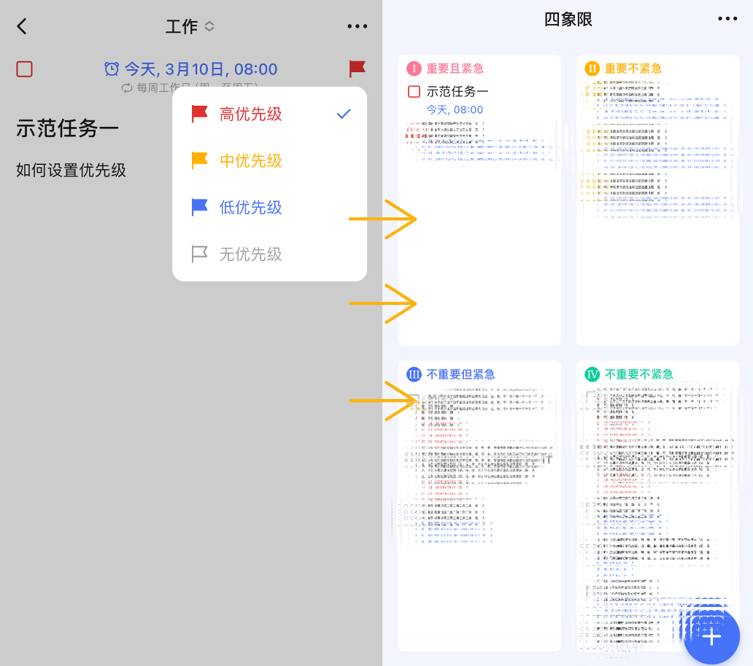Click the repeat icon beside 每周工作日
Image resolution: width=753 pixels, height=666 pixels.
[x=127, y=88]
